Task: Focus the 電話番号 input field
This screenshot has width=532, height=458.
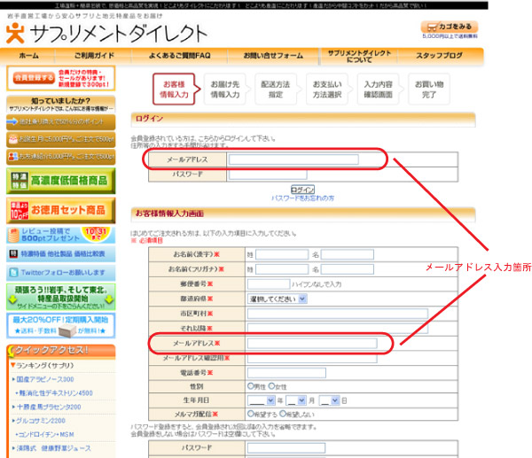Action: [x=286, y=373]
